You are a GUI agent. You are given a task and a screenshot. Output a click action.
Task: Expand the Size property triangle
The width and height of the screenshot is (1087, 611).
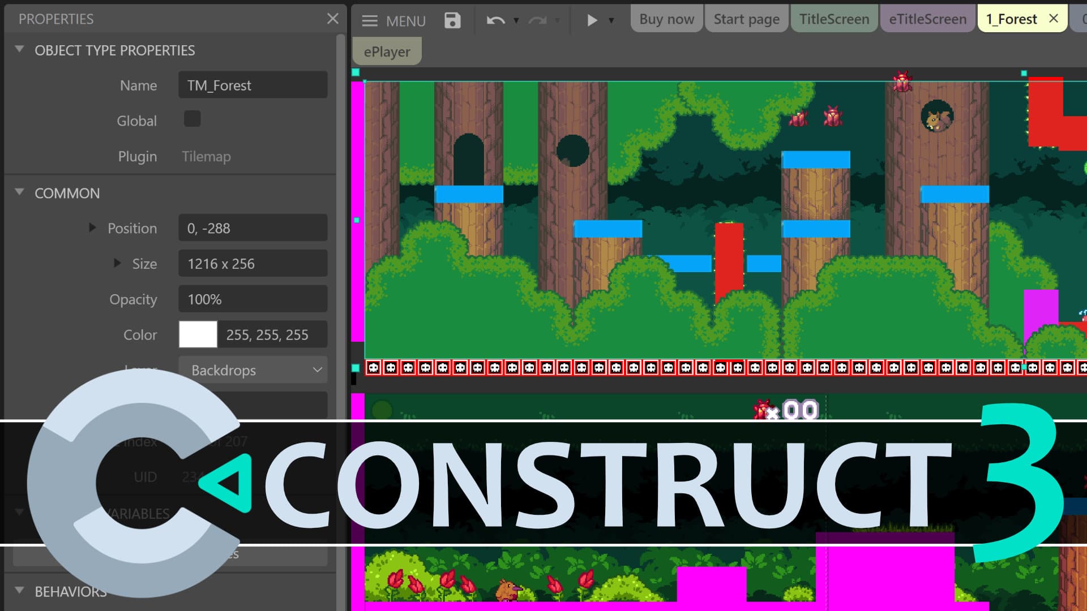click(117, 263)
